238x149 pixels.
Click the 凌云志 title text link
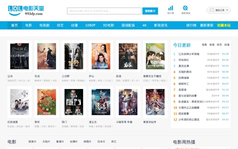(93, 122)
